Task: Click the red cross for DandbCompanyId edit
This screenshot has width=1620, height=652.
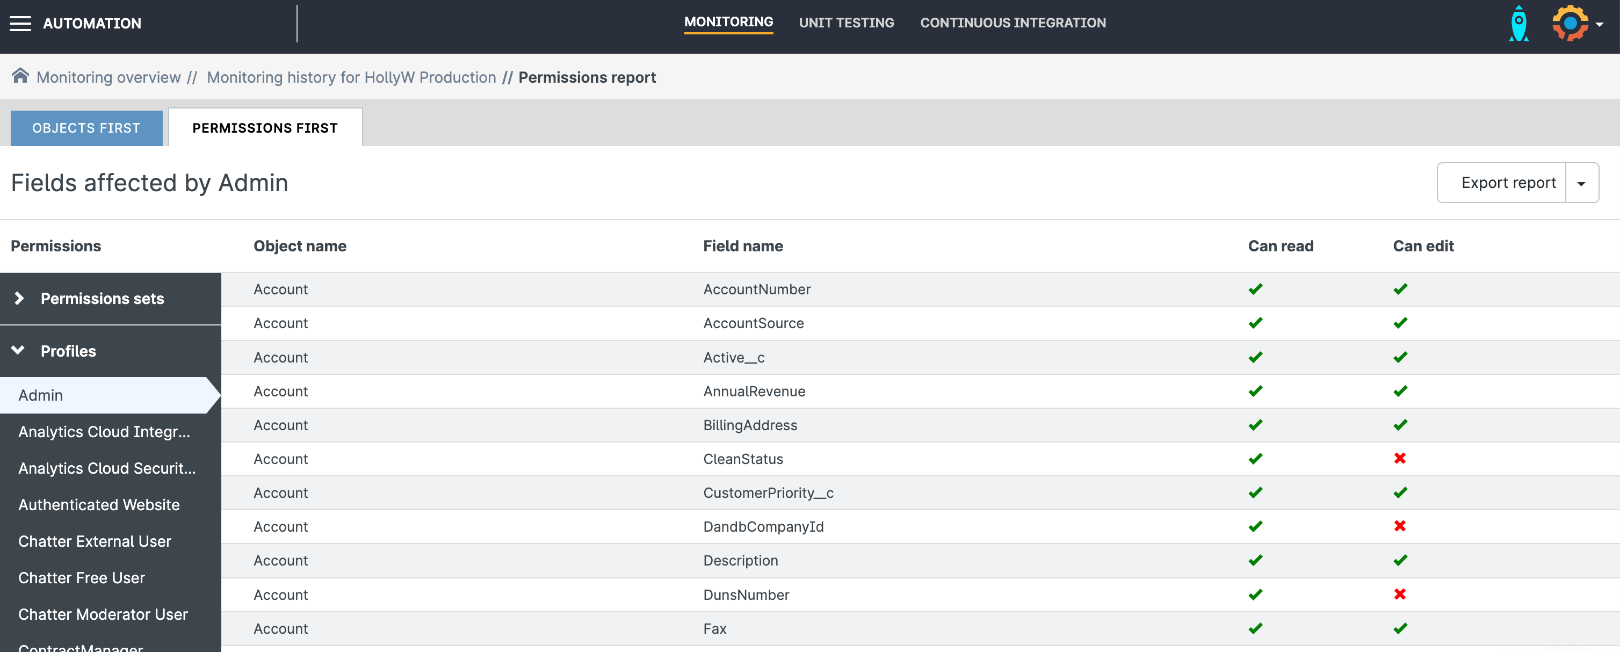Action: click(1399, 526)
